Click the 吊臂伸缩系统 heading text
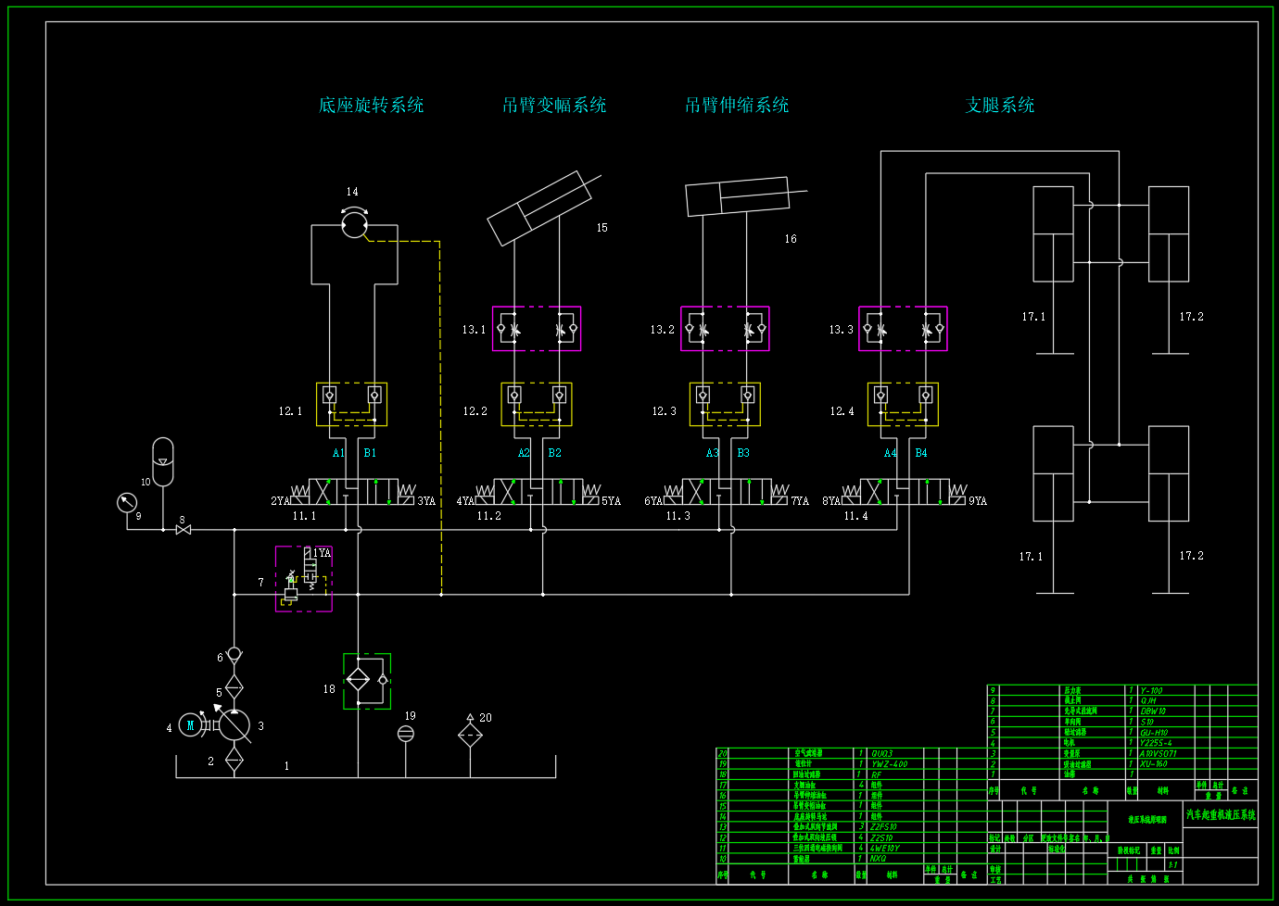 tap(737, 106)
